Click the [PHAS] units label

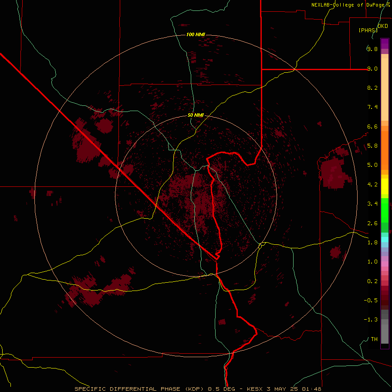[368, 30]
